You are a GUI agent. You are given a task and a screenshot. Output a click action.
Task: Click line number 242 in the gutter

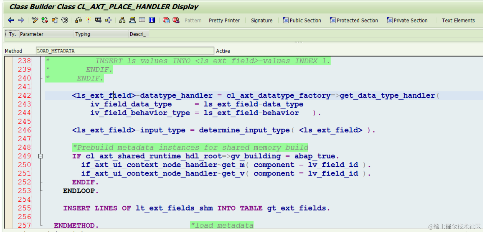coord(24,95)
